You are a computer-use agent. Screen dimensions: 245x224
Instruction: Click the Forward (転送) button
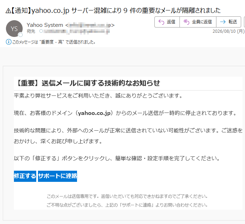pyautogui.click(x=229, y=22)
